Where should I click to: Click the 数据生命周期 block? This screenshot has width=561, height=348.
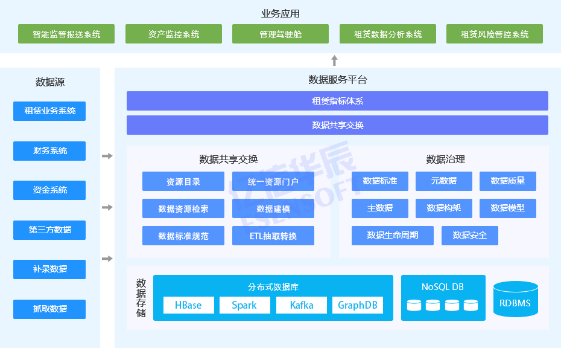pos(392,236)
